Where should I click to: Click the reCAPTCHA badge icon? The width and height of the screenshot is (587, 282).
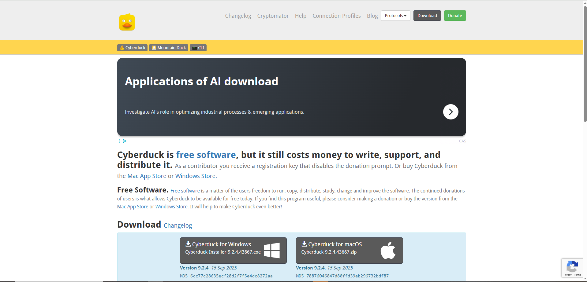(x=572, y=267)
